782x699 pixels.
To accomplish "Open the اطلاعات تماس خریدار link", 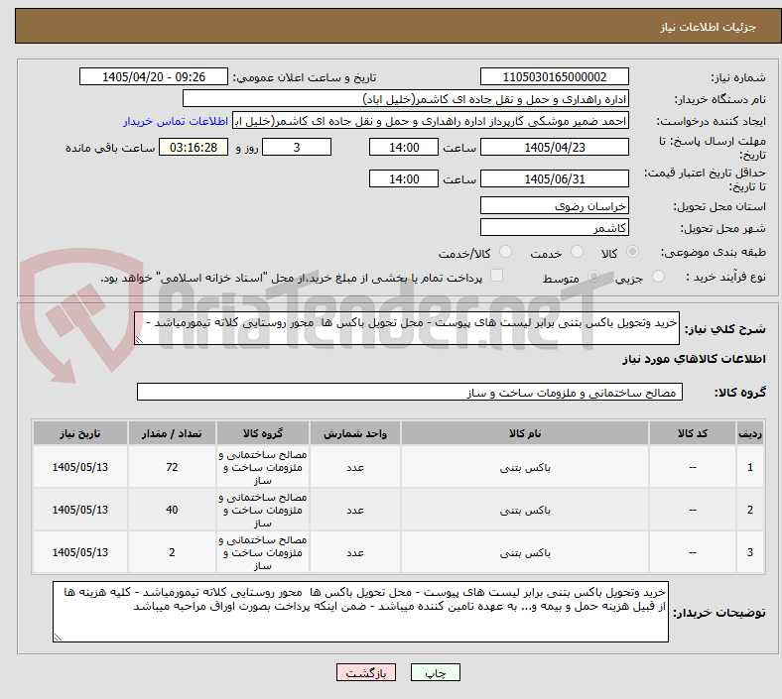I will click(176, 121).
